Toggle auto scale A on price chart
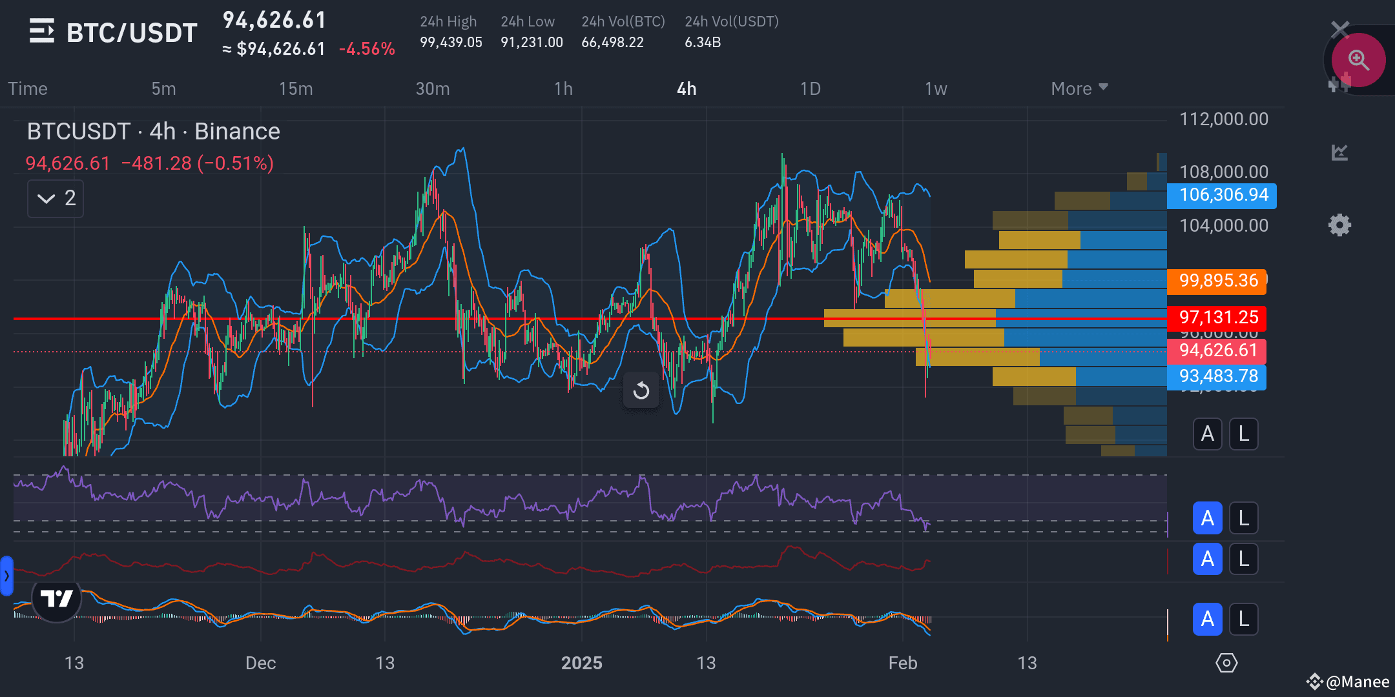The width and height of the screenshot is (1395, 697). click(x=1207, y=434)
